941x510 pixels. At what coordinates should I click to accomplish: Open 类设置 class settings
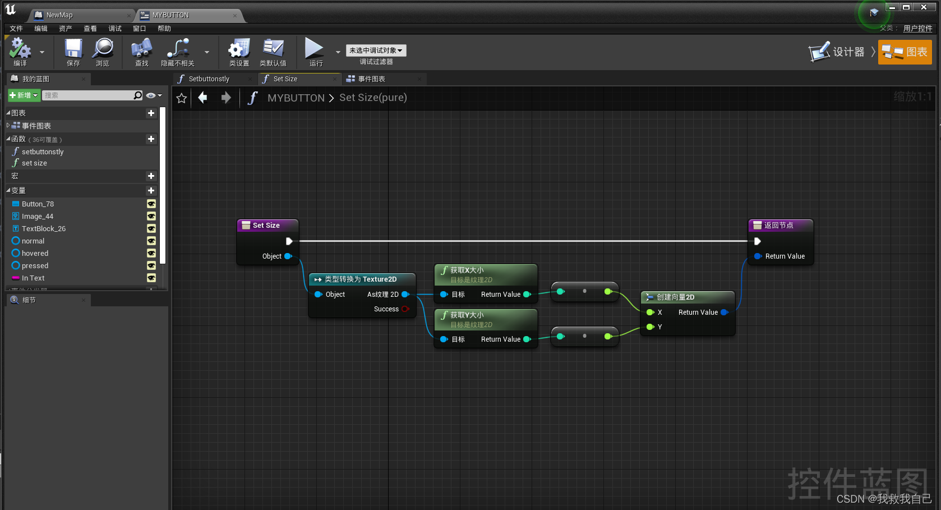click(x=238, y=52)
